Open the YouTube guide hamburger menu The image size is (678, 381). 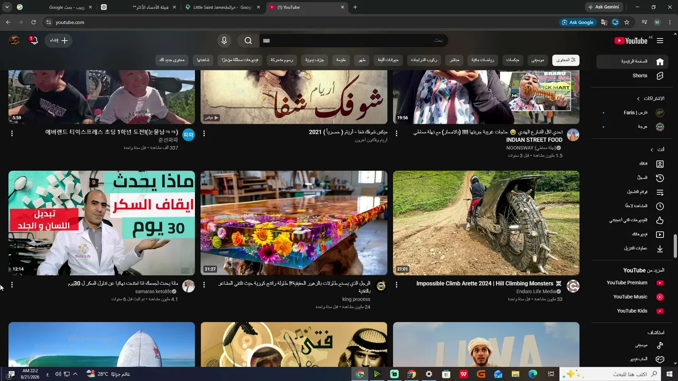coord(660,41)
